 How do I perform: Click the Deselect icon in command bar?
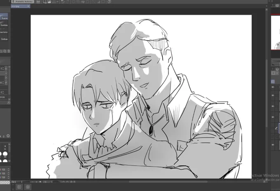click(x=93, y=2)
